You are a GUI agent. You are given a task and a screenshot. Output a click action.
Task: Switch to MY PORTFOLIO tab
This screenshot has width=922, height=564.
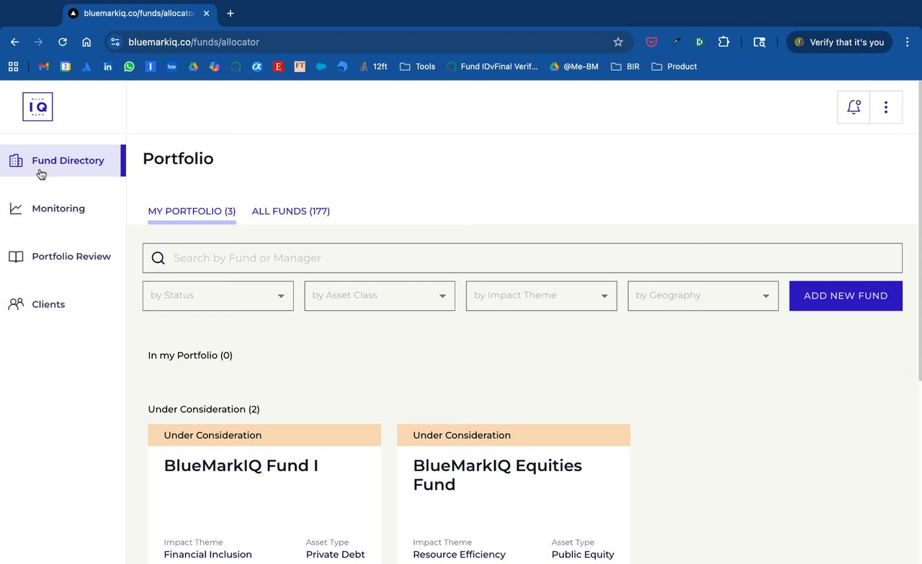(x=192, y=211)
